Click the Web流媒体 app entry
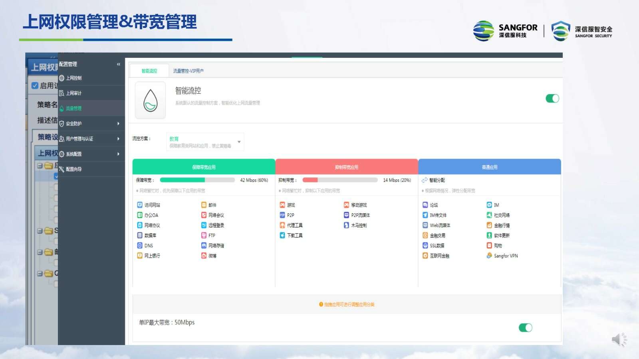 pyautogui.click(x=437, y=225)
